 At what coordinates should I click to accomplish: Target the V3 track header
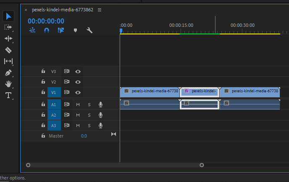tap(53, 71)
